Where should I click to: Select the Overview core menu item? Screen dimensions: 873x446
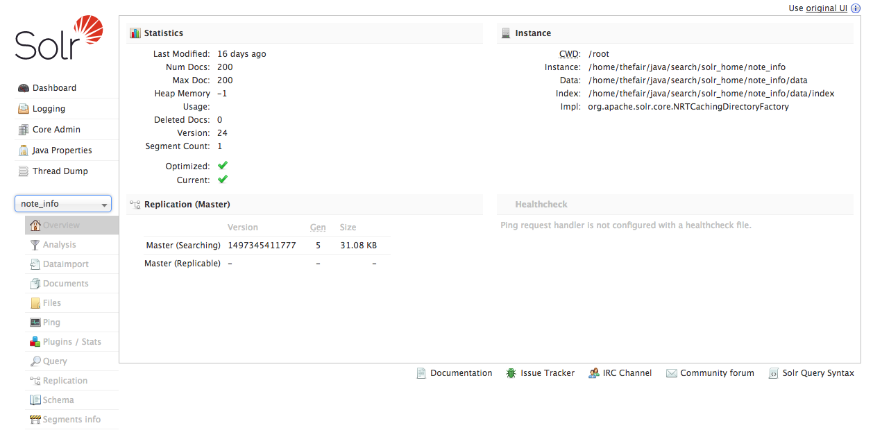[x=72, y=225]
